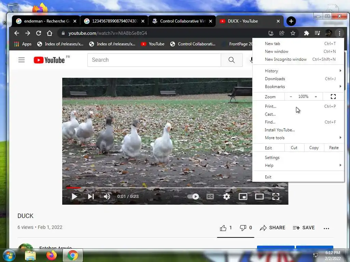This screenshot has height=262, width=350.
Task: Open Apps bookmark shortcut
Action: pyautogui.click(x=23, y=44)
